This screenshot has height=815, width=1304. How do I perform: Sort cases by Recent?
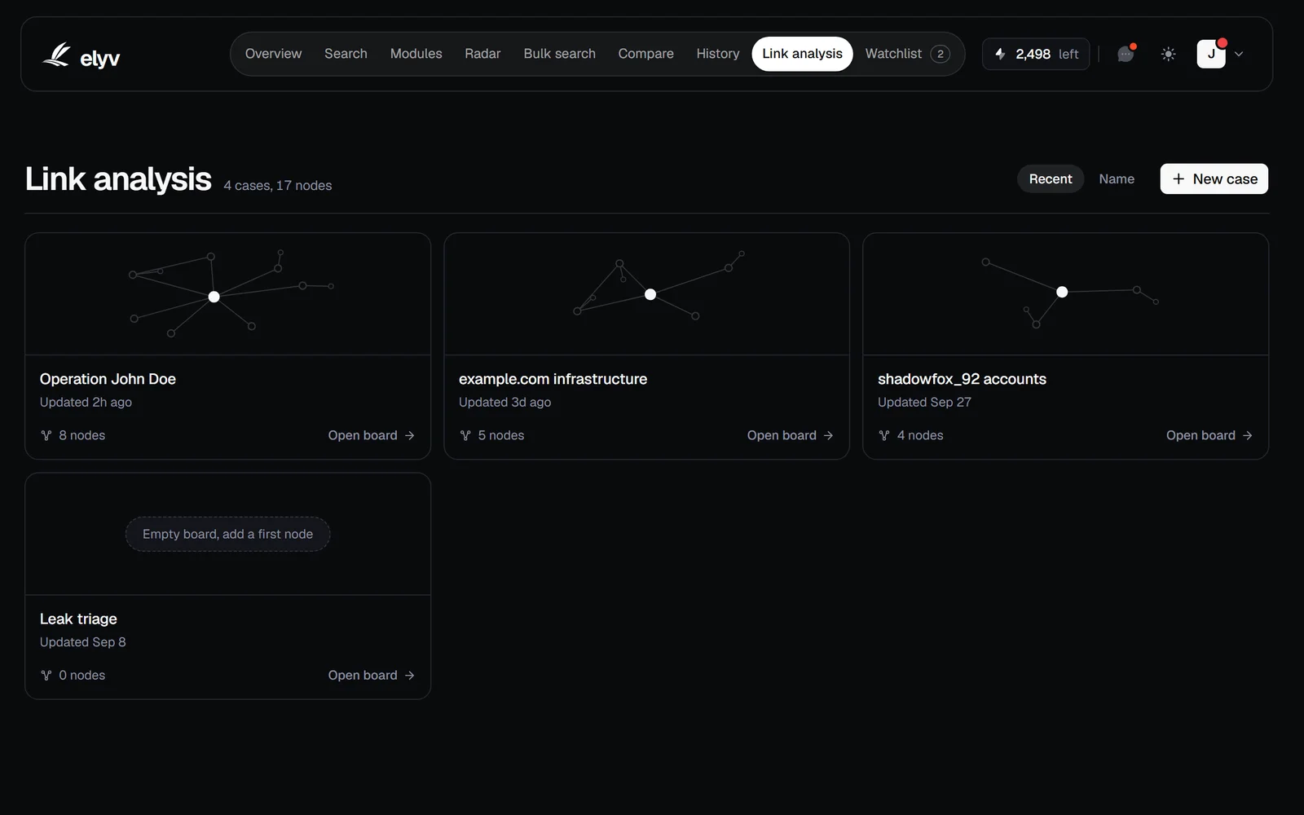click(x=1050, y=178)
